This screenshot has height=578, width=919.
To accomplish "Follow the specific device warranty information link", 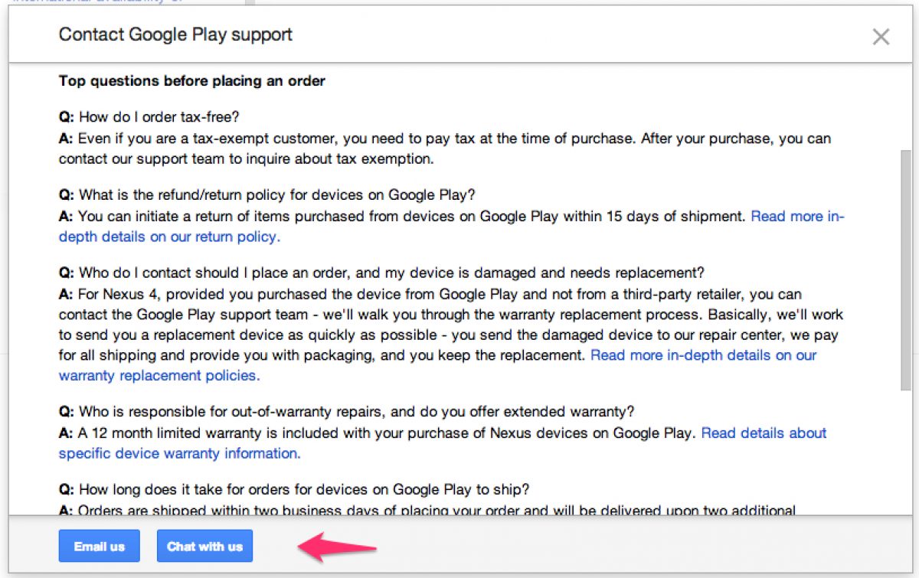I will [x=179, y=453].
